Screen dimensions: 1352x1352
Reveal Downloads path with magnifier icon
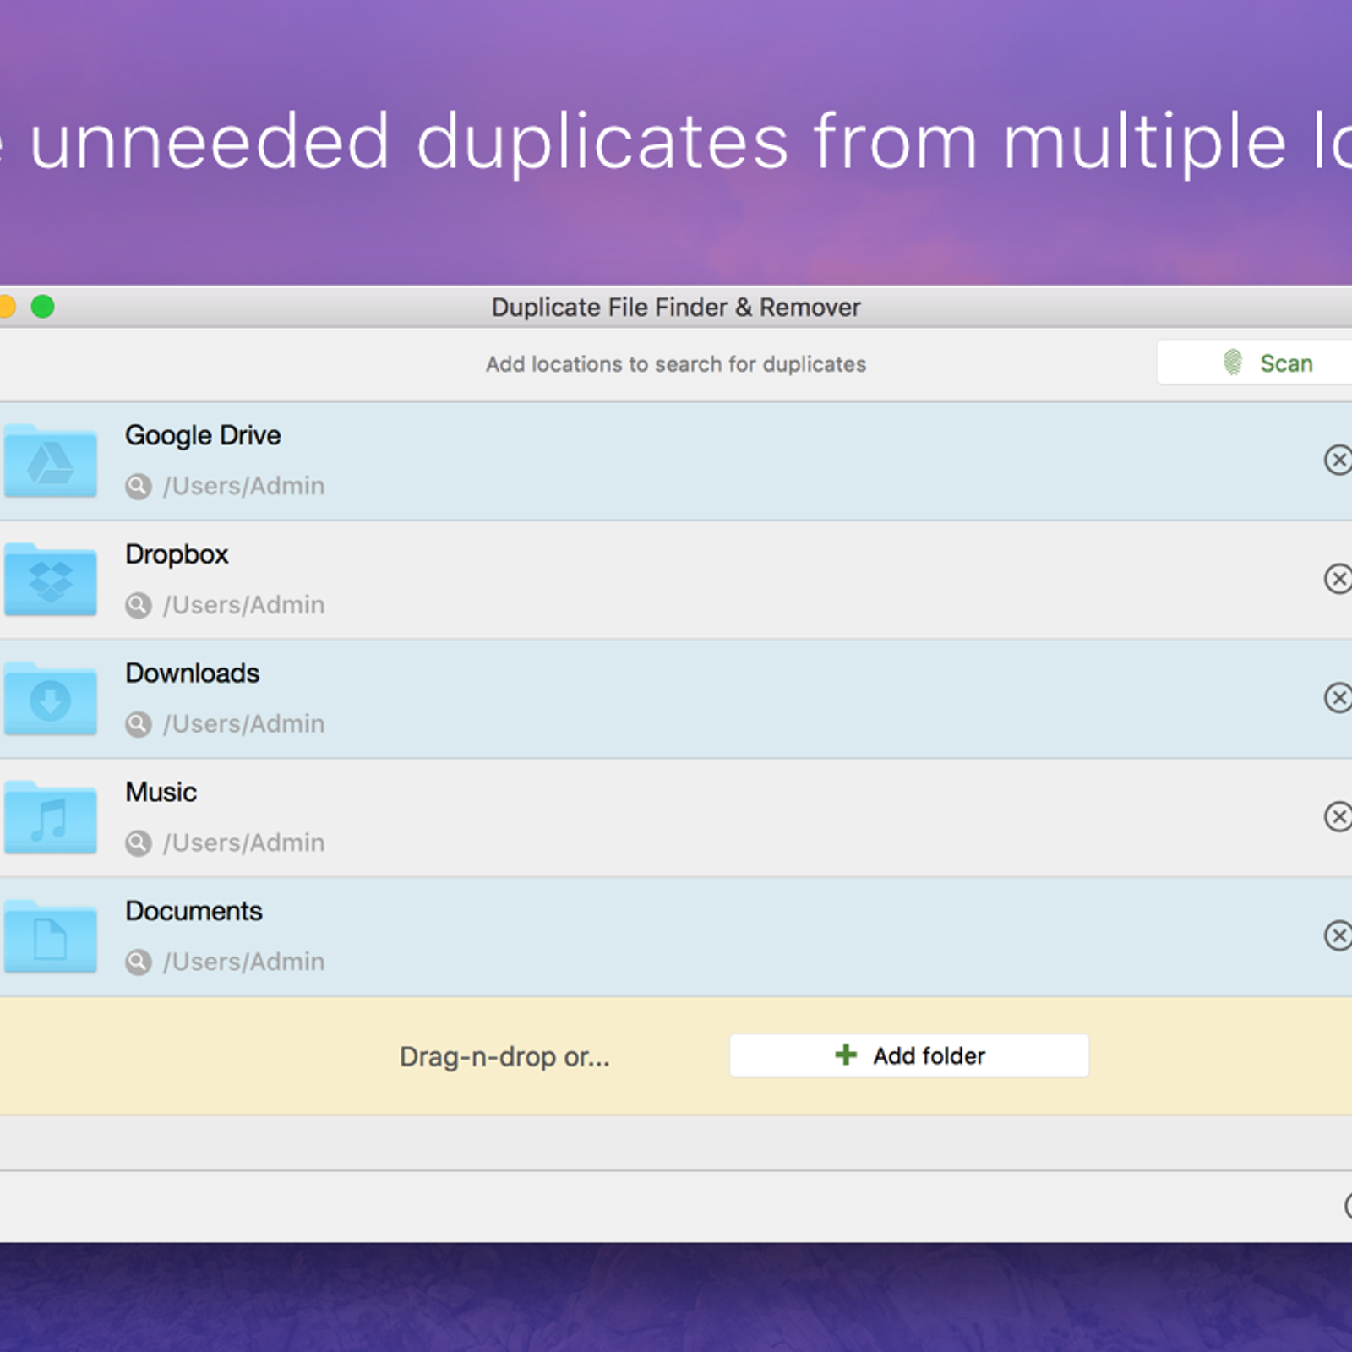pyautogui.click(x=139, y=725)
